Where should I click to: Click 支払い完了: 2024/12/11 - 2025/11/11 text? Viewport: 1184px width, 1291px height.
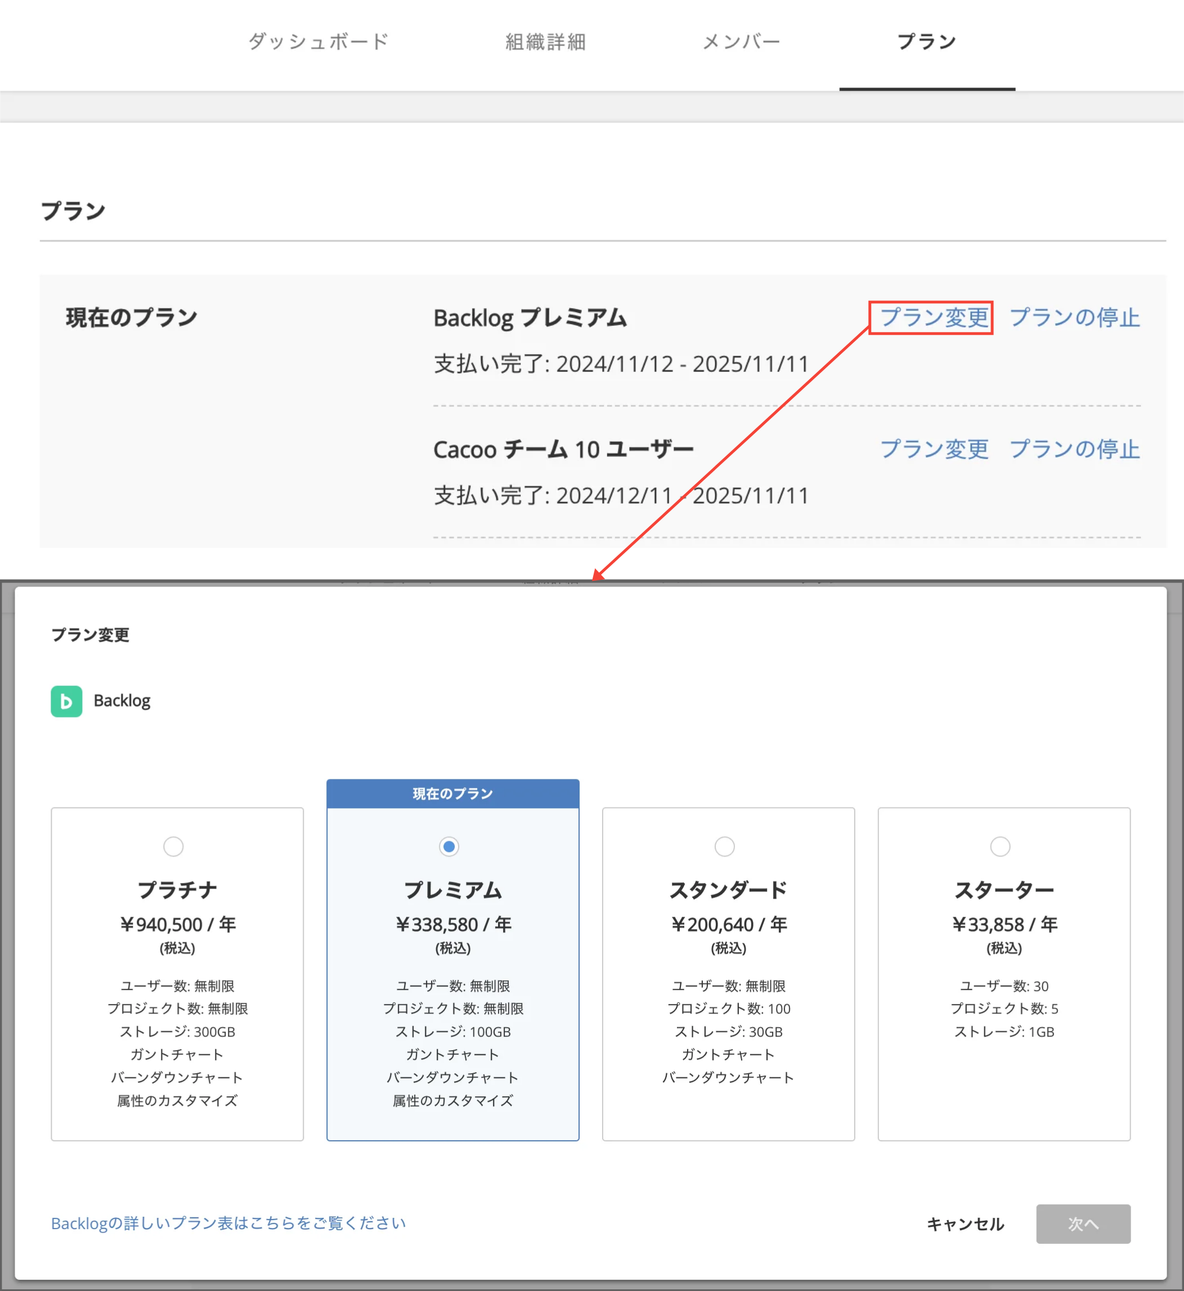coord(621,496)
